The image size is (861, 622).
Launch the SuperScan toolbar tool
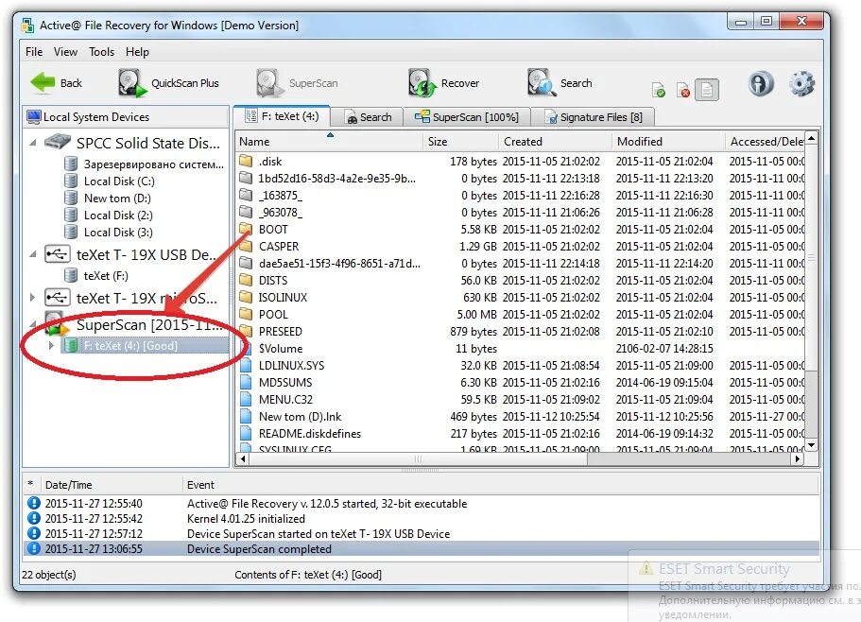(x=297, y=83)
